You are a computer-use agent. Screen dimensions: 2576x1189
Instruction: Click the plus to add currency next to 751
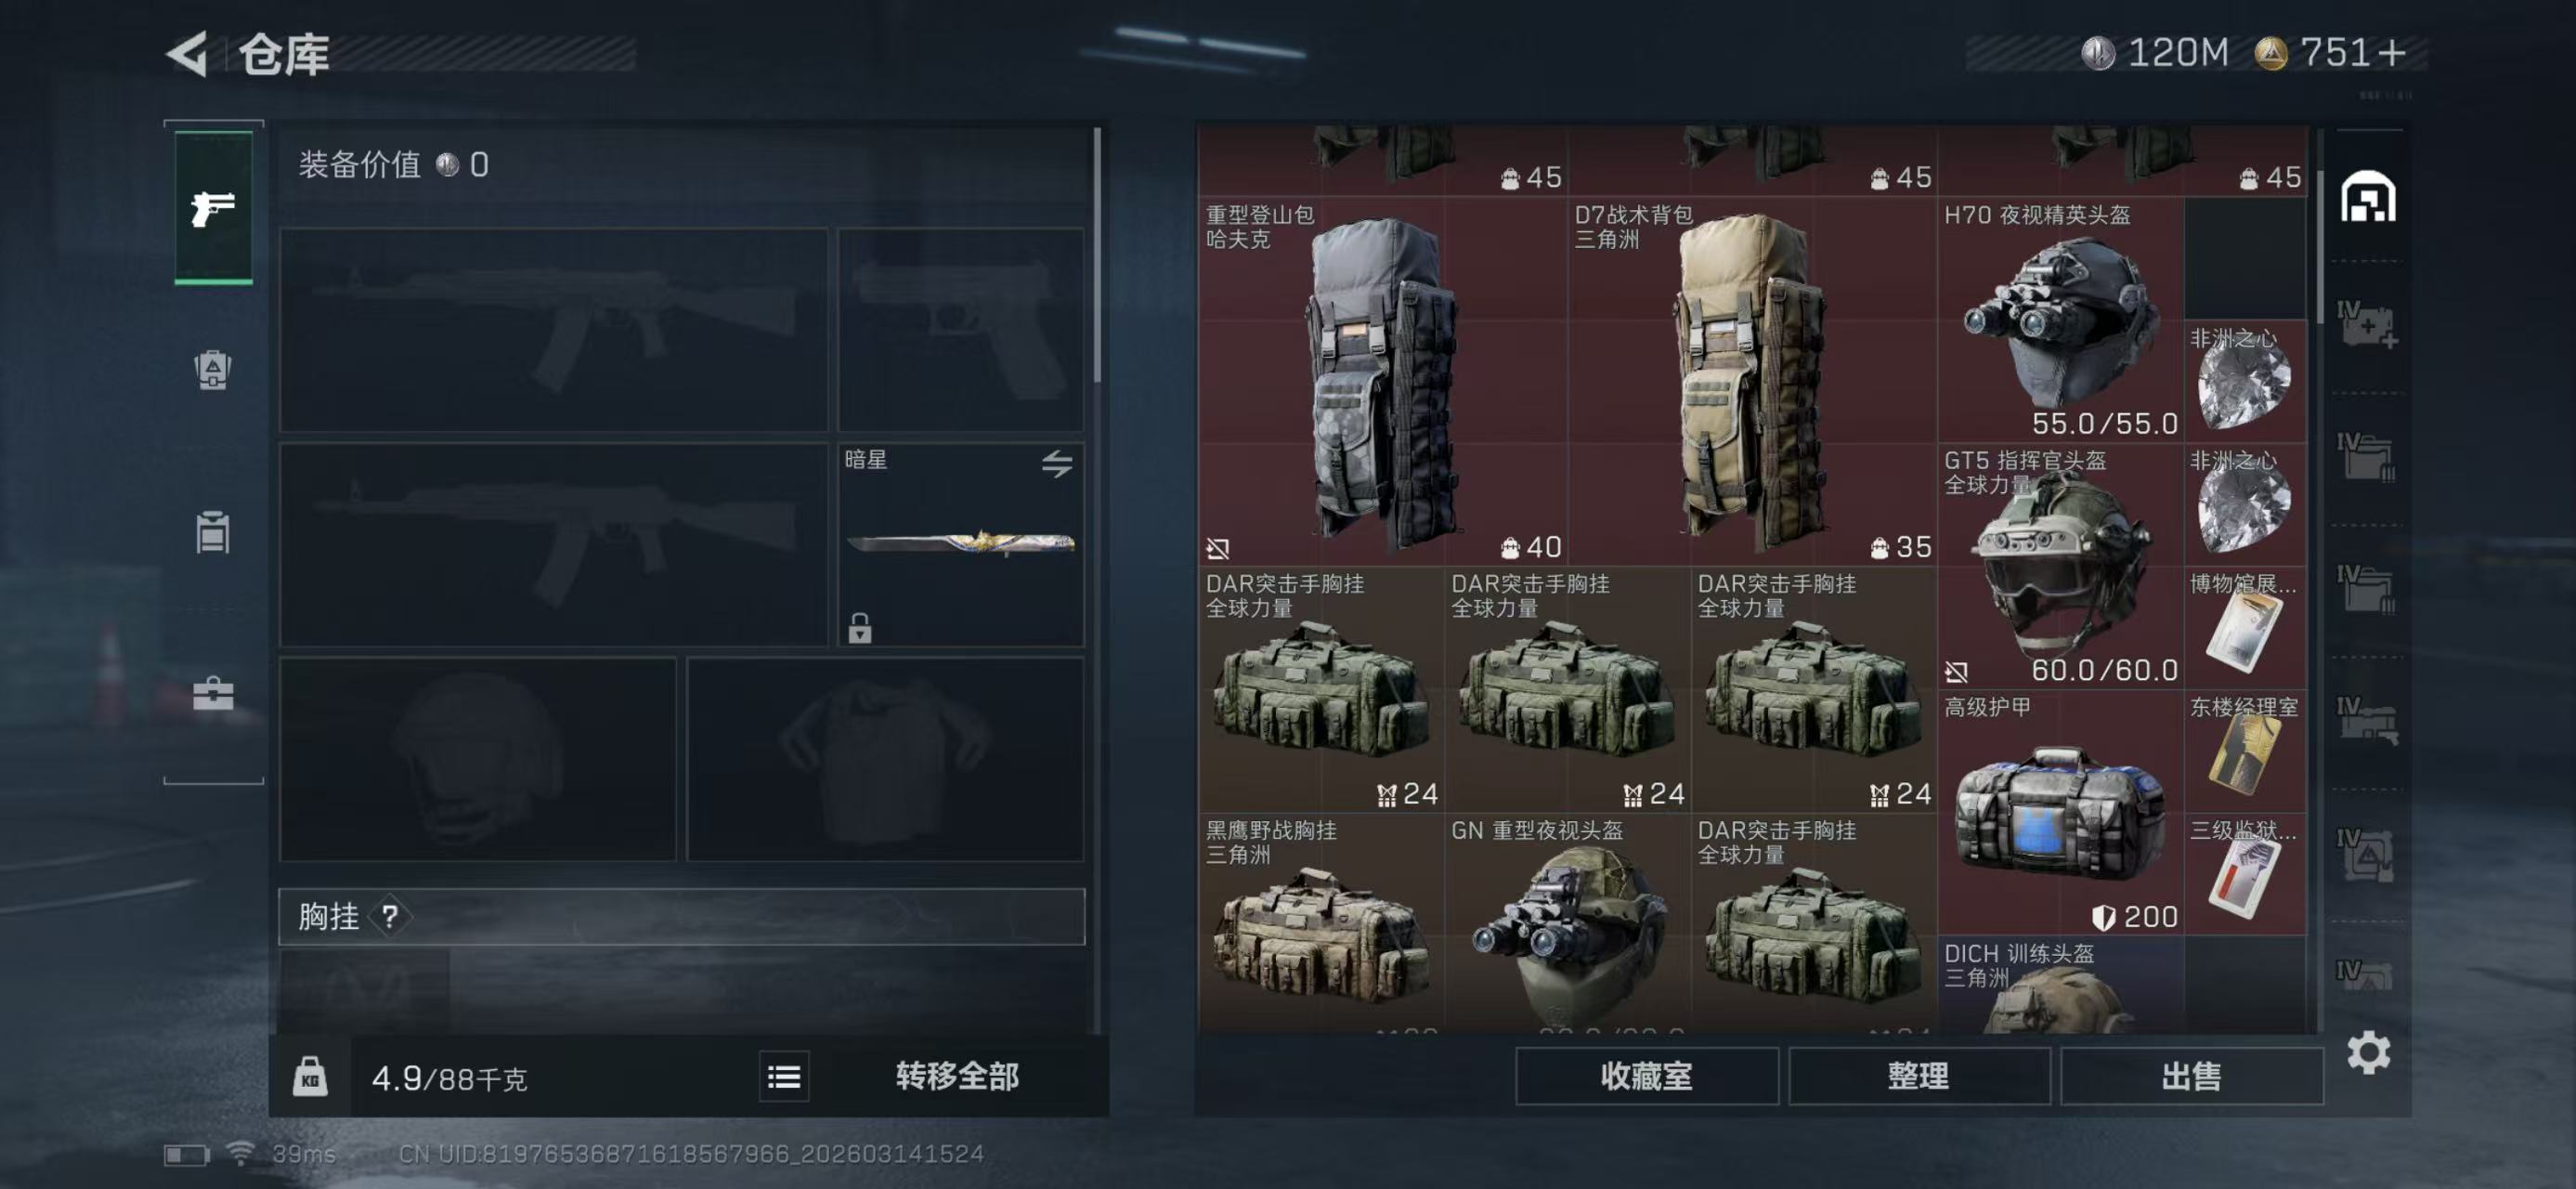pyautogui.click(x=2391, y=53)
